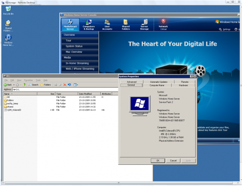Click the blue Undo toolbar icon
Screen dimensions: 242x186
69,85
